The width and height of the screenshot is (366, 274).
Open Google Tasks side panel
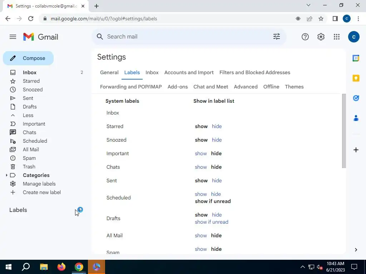coord(356,98)
